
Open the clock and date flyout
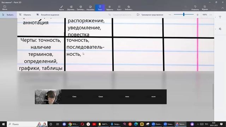pos(214,124)
